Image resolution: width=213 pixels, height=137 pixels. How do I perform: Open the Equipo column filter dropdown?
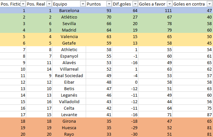83,4
